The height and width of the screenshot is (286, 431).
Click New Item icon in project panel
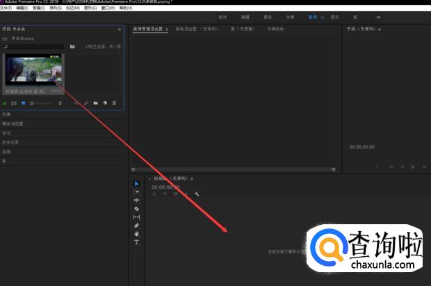105,103
